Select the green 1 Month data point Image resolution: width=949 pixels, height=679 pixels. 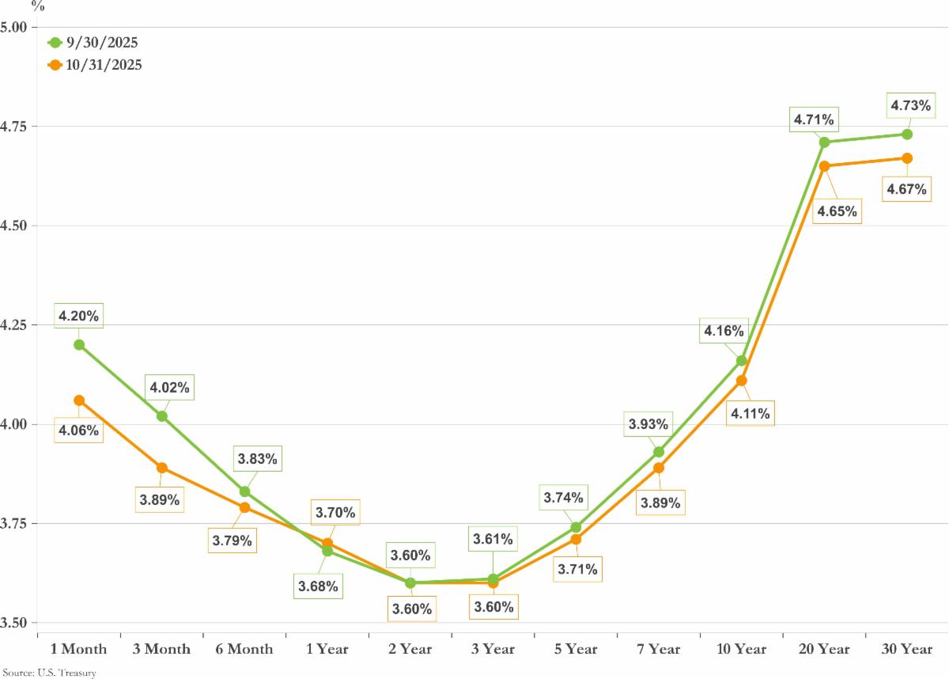pos(79,345)
